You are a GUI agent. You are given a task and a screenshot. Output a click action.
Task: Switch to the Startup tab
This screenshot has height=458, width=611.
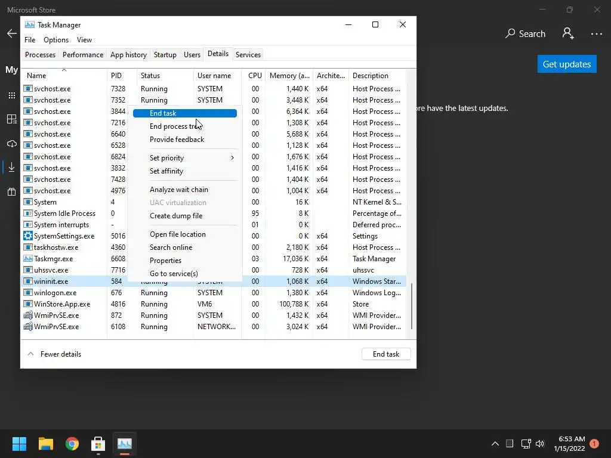pos(165,54)
